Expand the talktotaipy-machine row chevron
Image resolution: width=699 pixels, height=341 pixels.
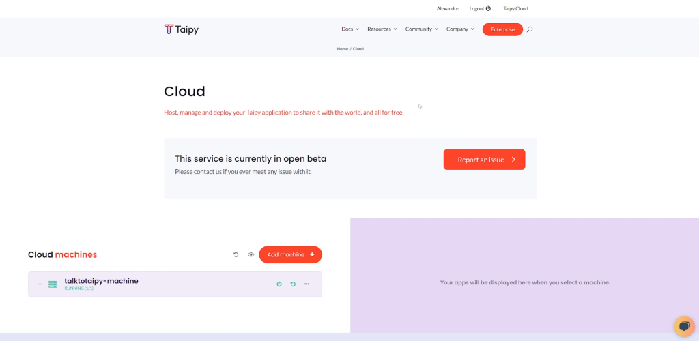[40, 284]
